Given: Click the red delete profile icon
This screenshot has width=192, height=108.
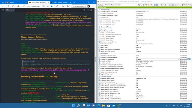Looking at the screenshot, I should point(151,5).
